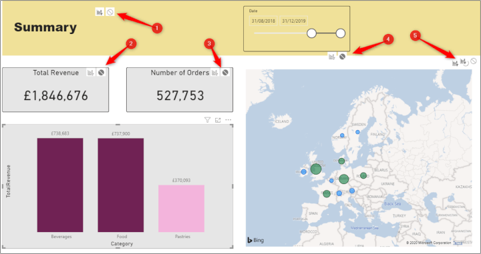Click the Total Revenue card title
The height and width of the screenshot is (254, 481).
click(x=56, y=73)
